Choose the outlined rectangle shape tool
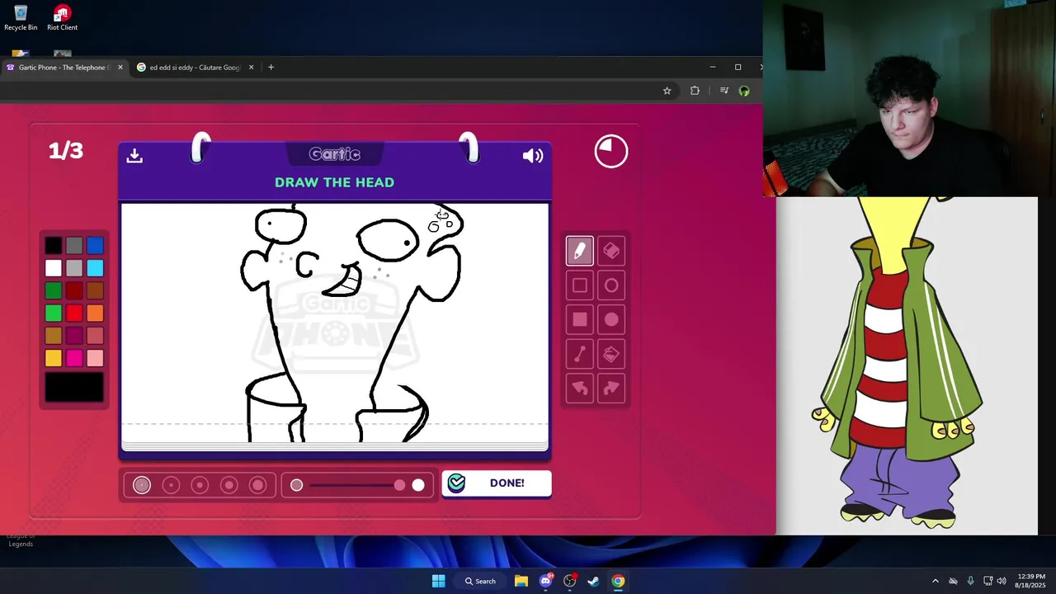The image size is (1056, 594). click(x=580, y=285)
